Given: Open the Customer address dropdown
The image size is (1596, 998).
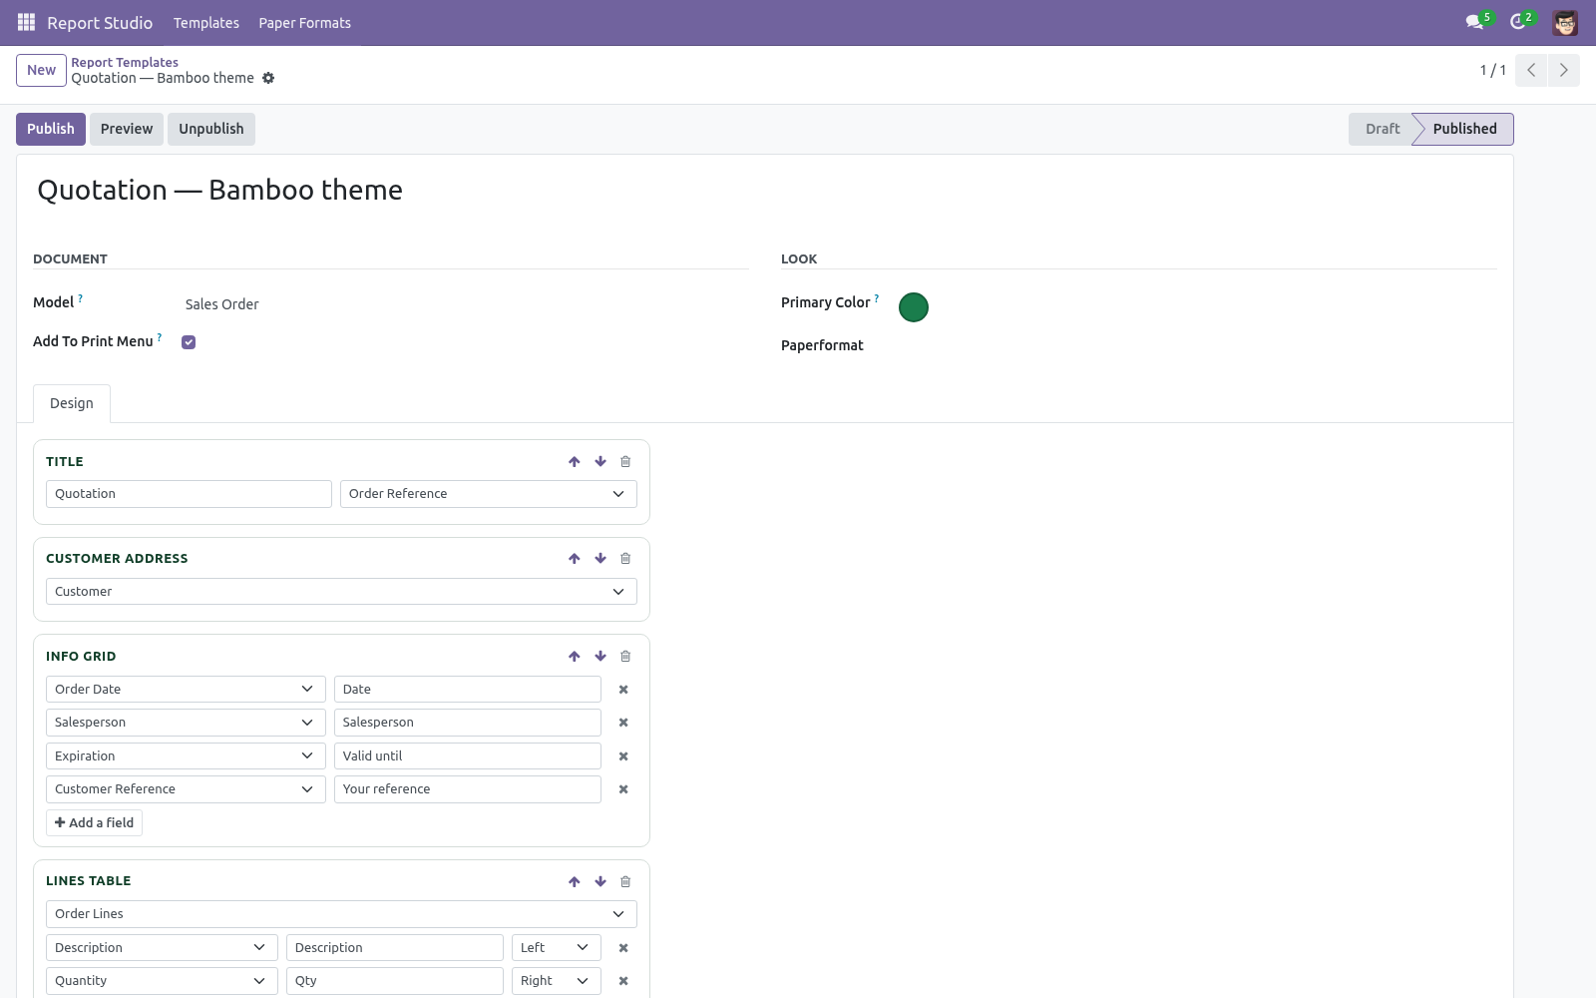Looking at the screenshot, I should tap(341, 592).
